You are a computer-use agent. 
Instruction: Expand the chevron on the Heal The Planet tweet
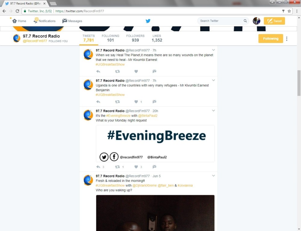pos(213,50)
